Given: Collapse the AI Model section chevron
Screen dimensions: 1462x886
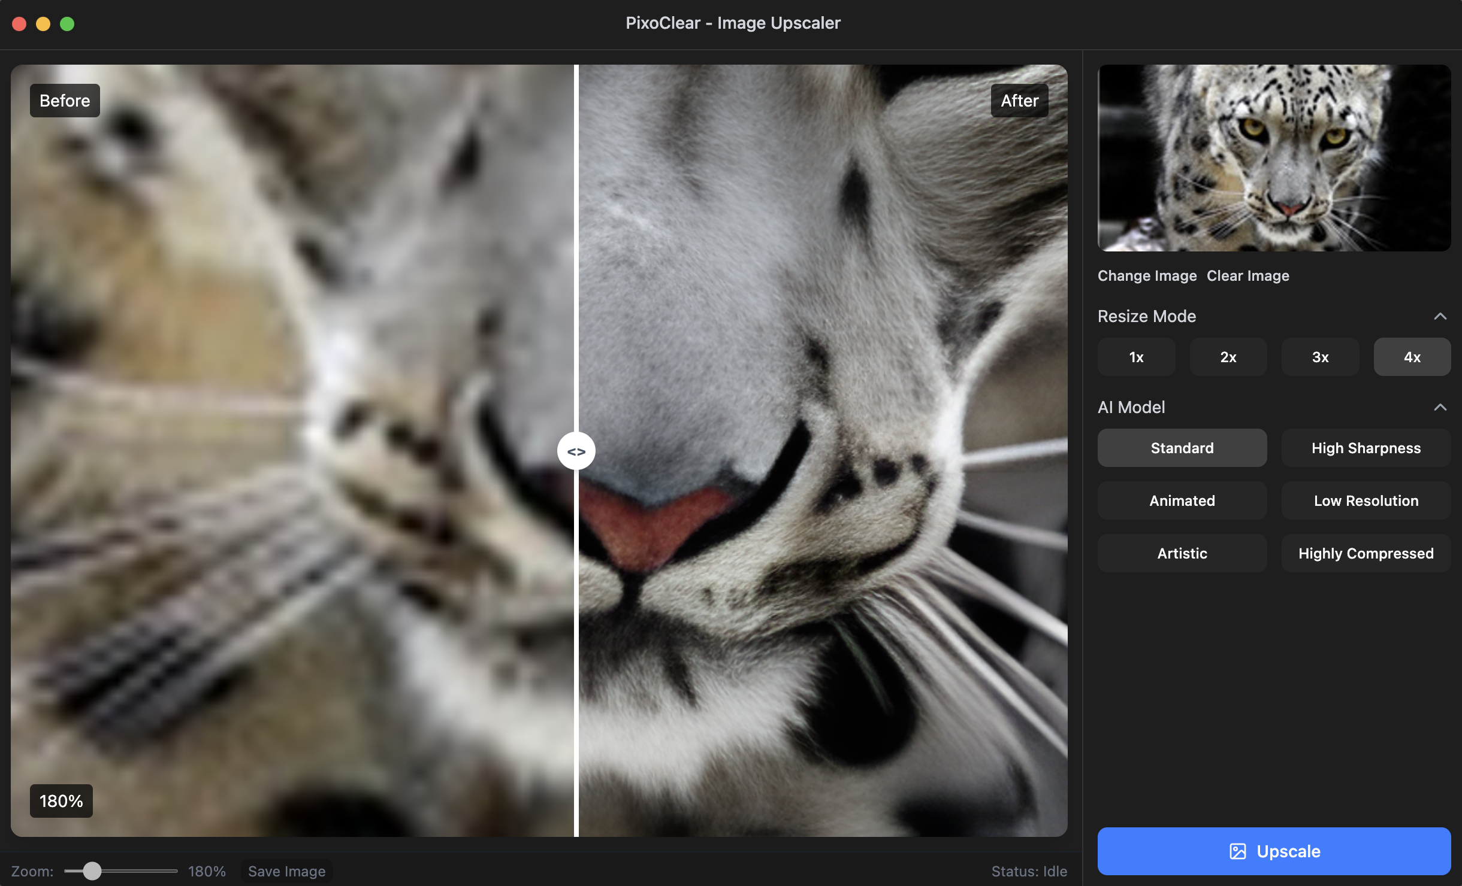Looking at the screenshot, I should [x=1440, y=407].
